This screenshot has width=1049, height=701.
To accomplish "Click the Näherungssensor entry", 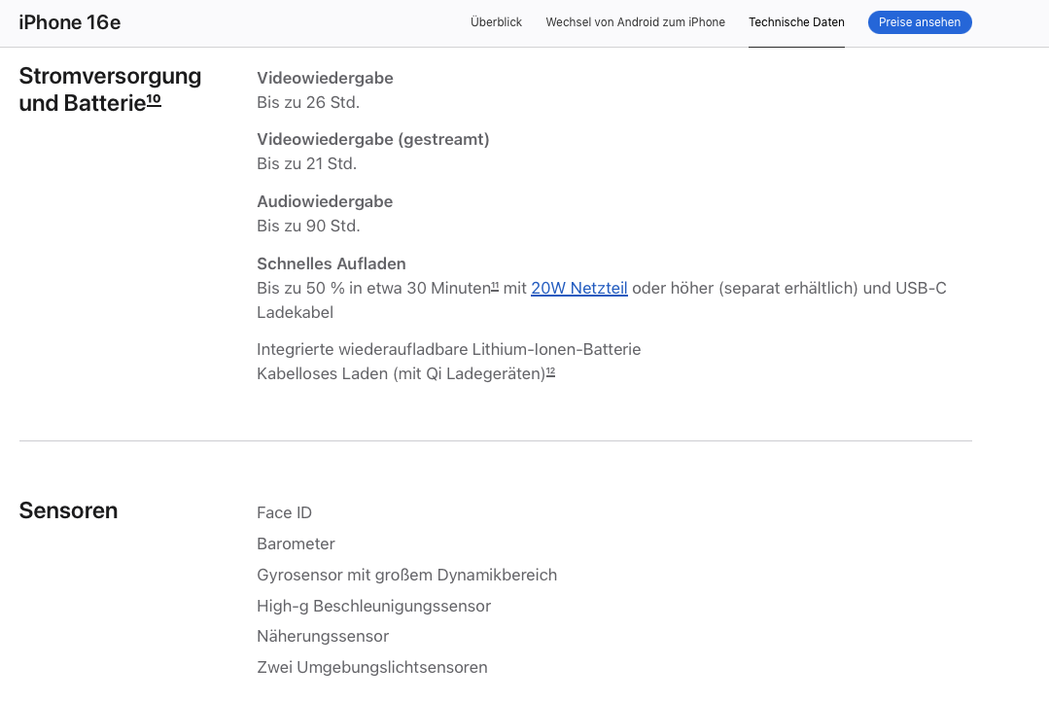I will point(322,636).
